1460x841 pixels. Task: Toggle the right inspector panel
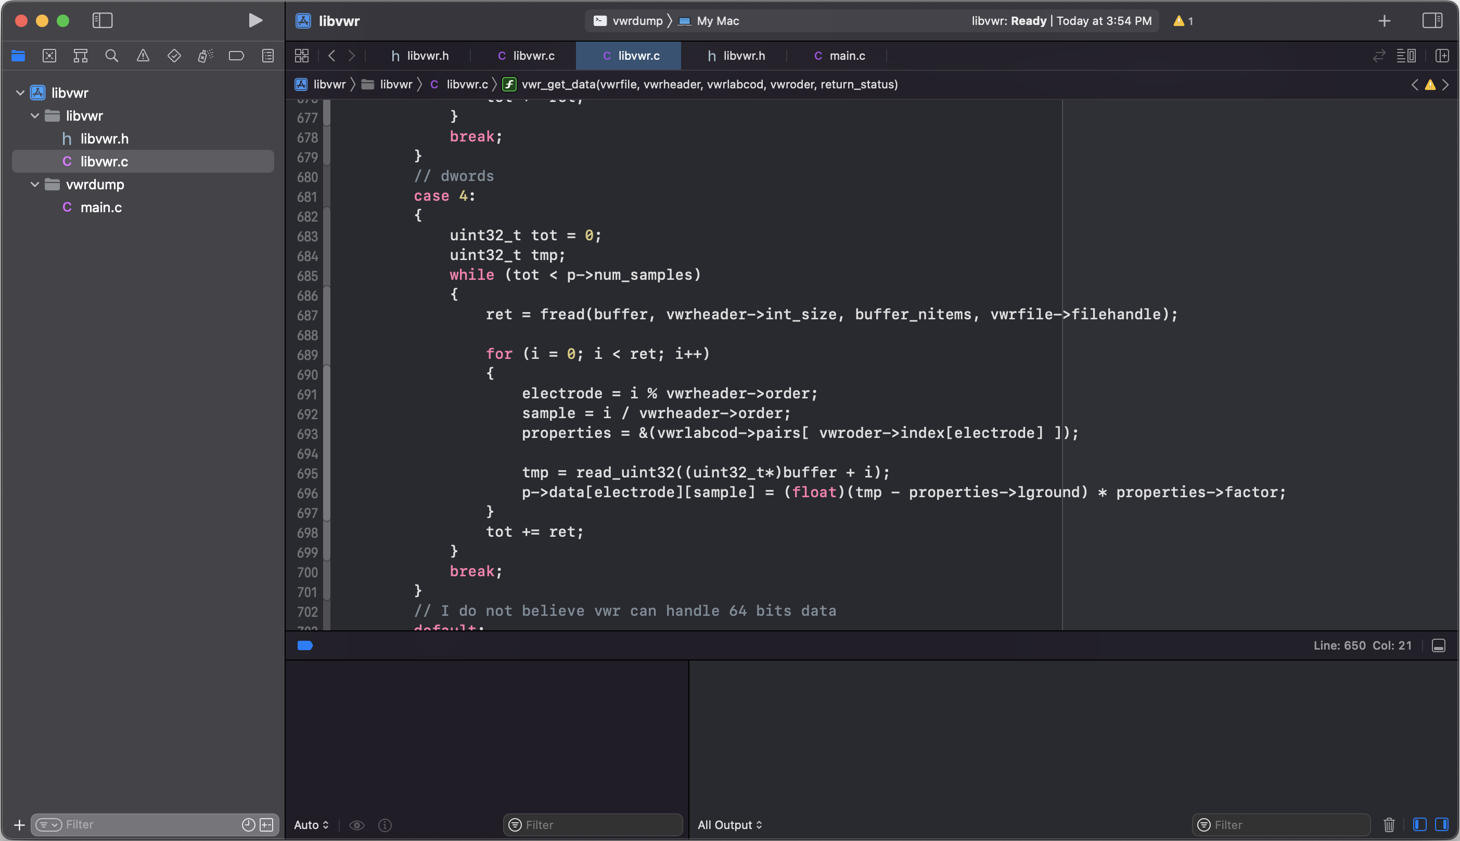pos(1432,21)
